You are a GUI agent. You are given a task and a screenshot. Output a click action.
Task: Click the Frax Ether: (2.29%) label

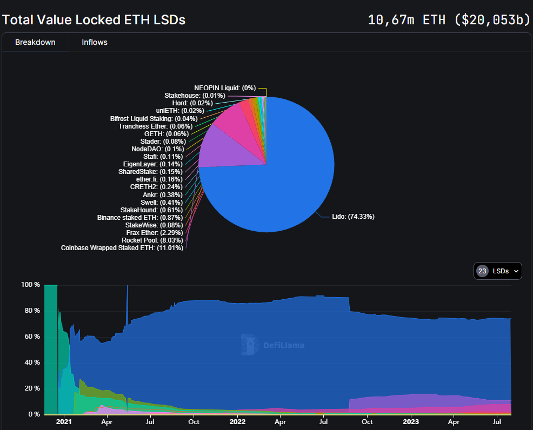(x=155, y=233)
